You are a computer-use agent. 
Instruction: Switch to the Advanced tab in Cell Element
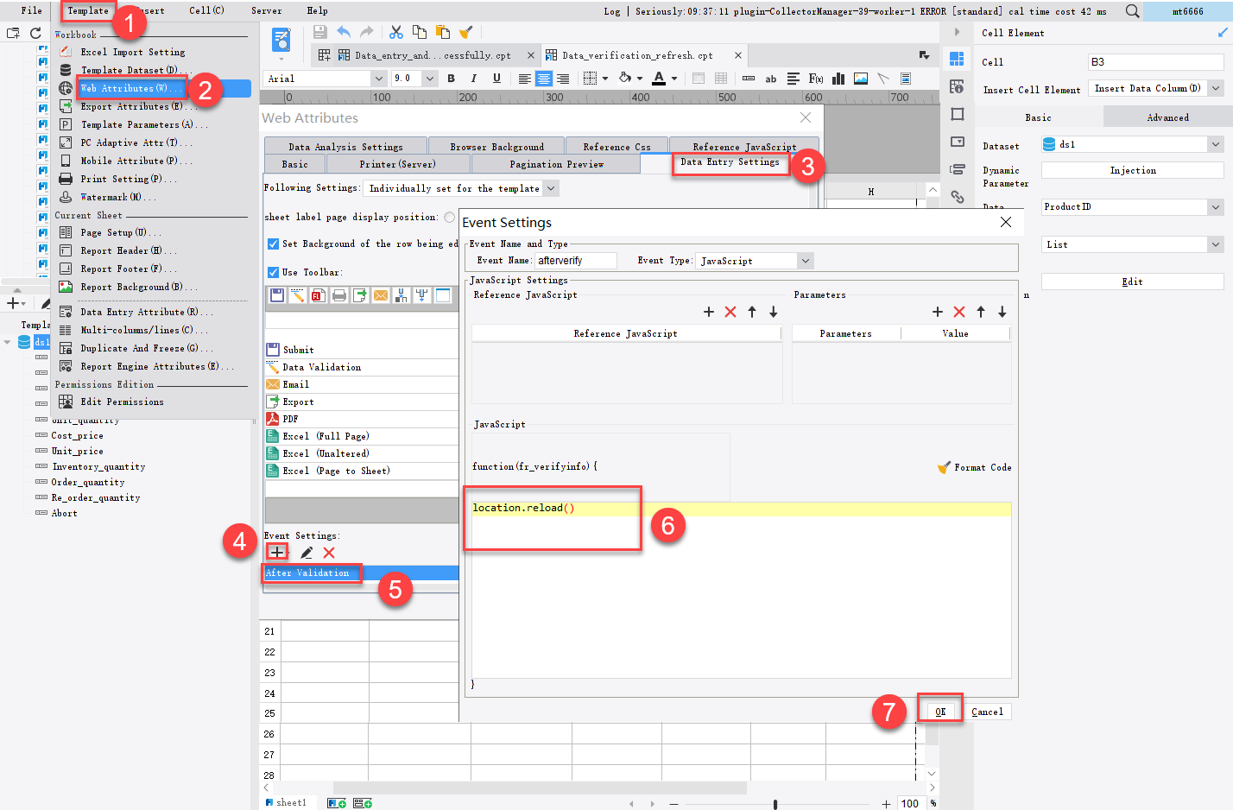click(1167, 117)
